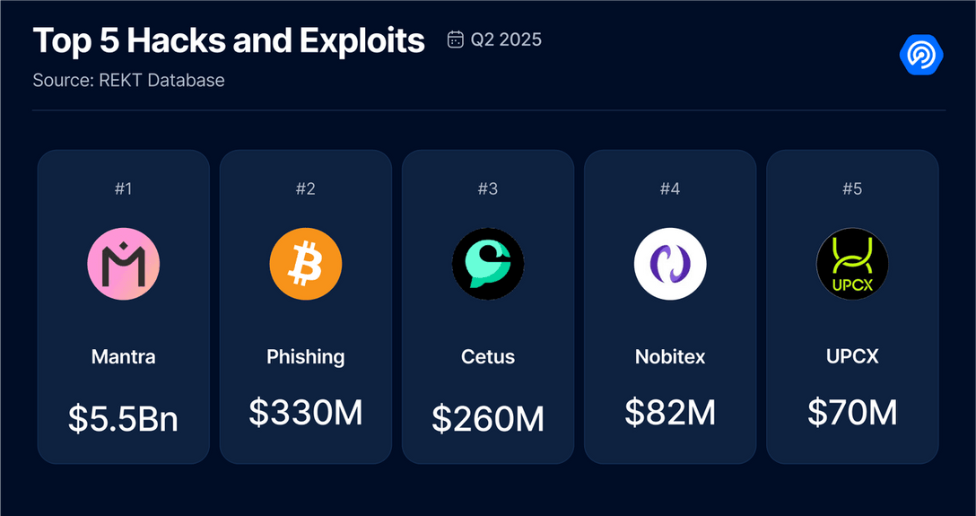Click the #1 rank label
This screenshot has height=516, width=976.
[x=123, y=189]
